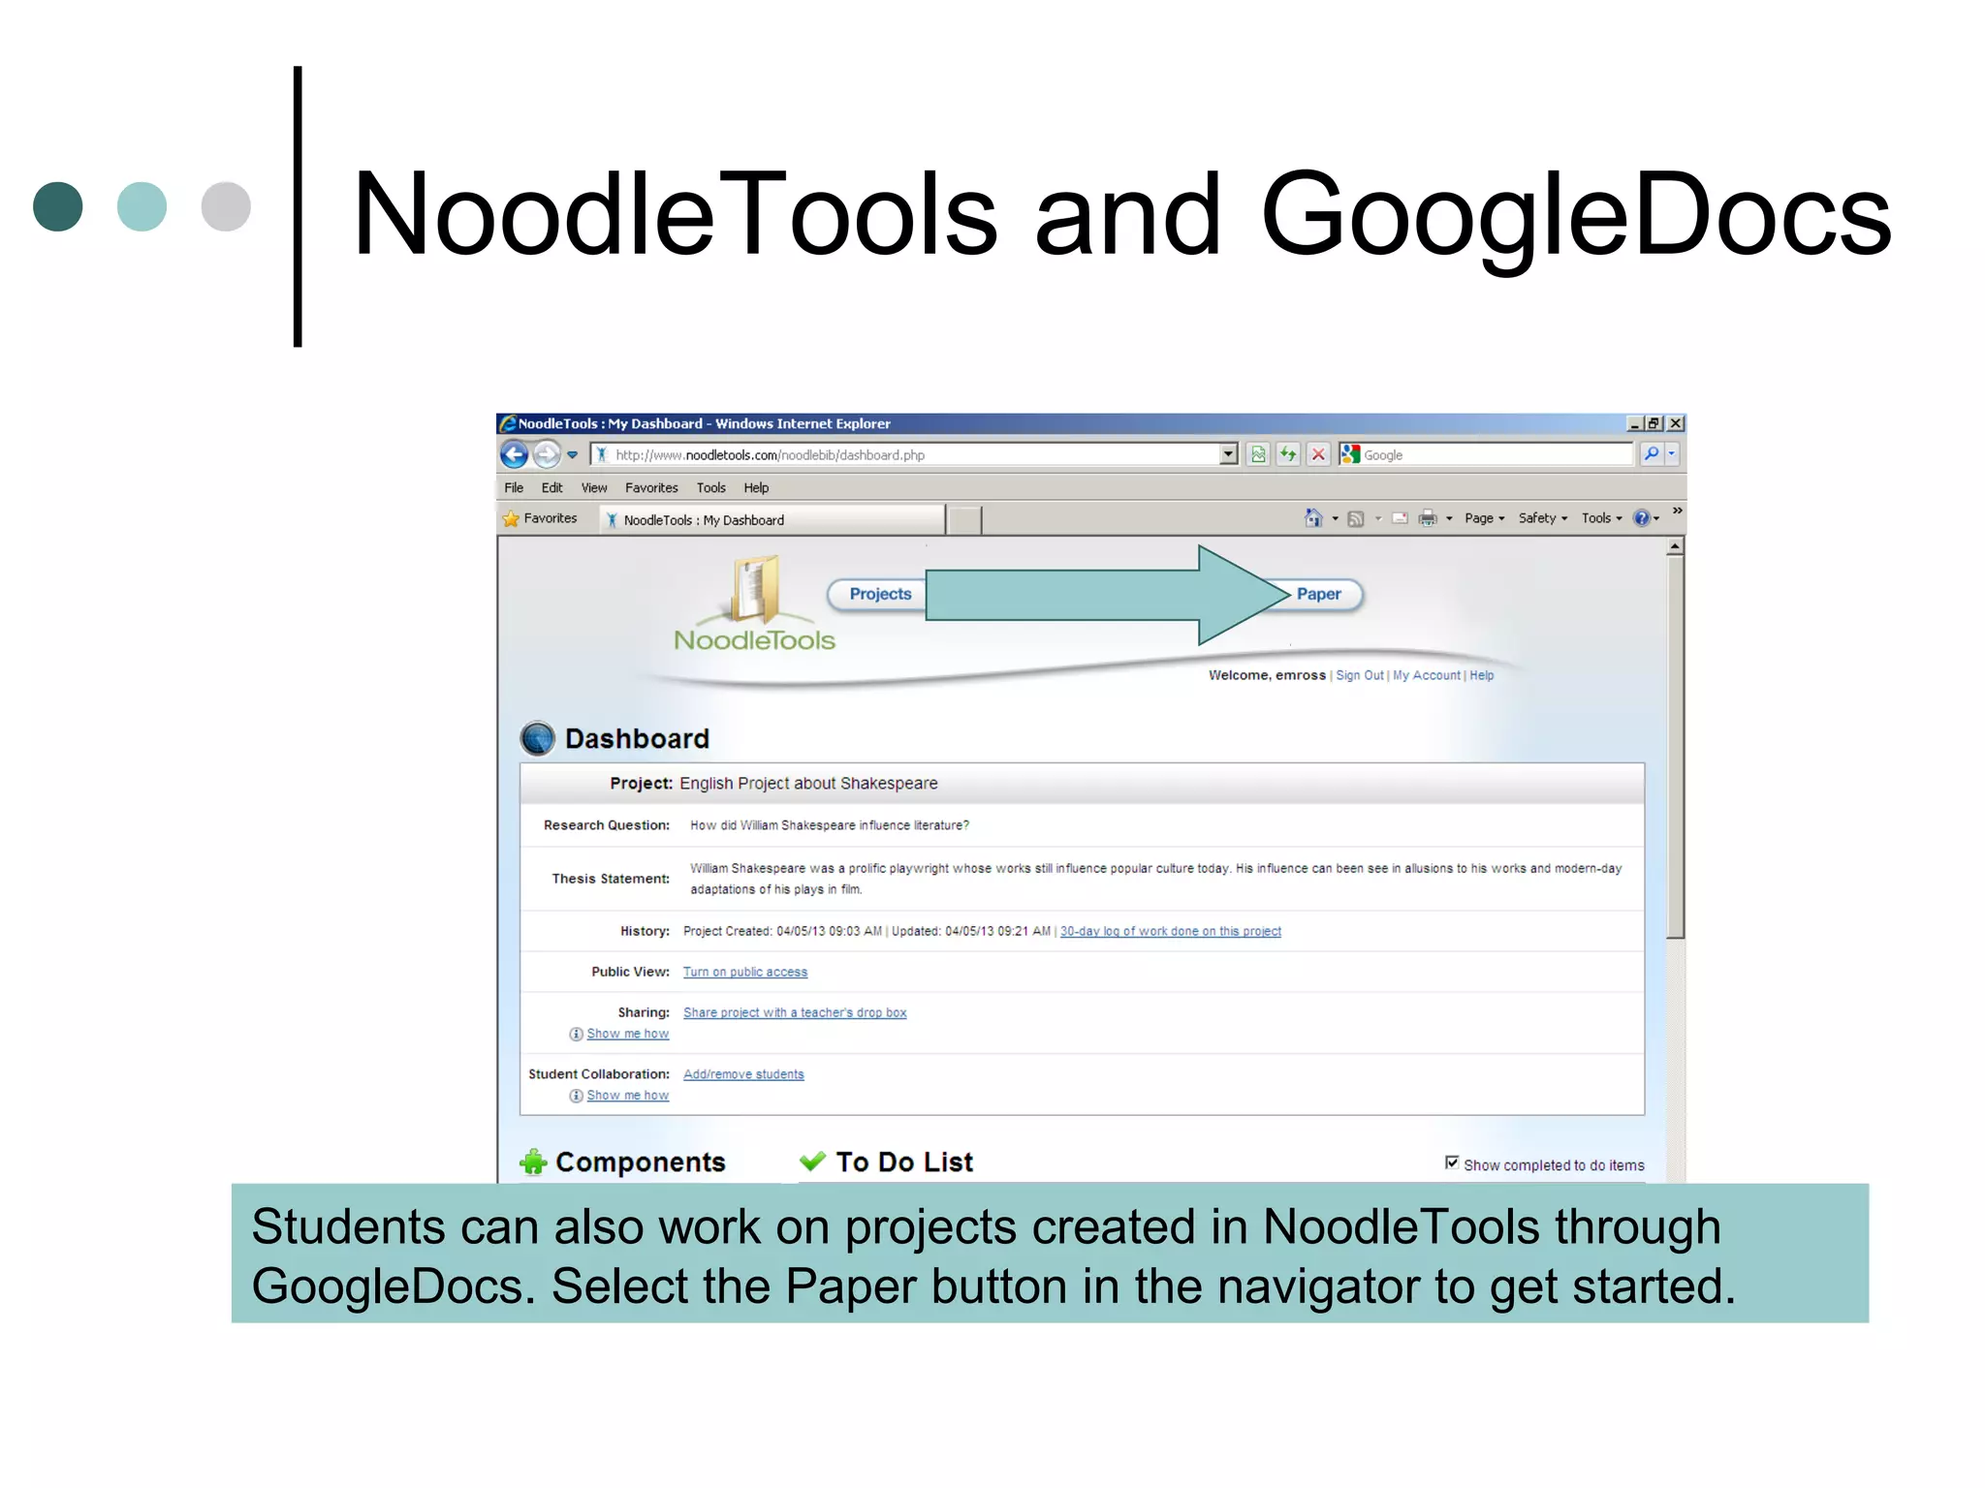1985x1488 pixels.
Task: Expand the Print options dropdown arrow
Action: 1449,518
